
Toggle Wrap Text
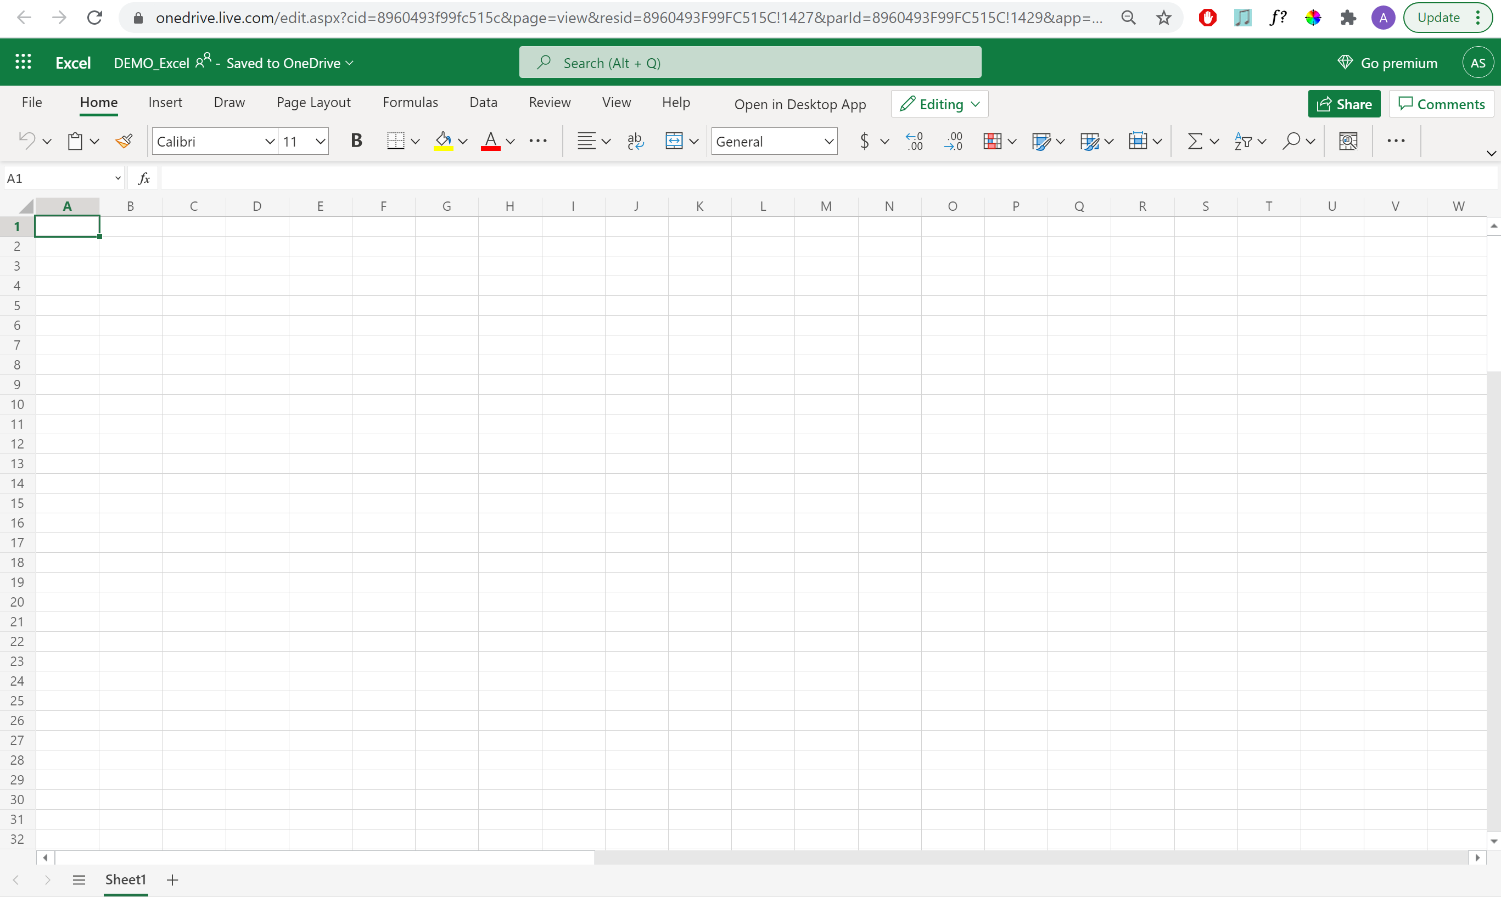point(635,141)
